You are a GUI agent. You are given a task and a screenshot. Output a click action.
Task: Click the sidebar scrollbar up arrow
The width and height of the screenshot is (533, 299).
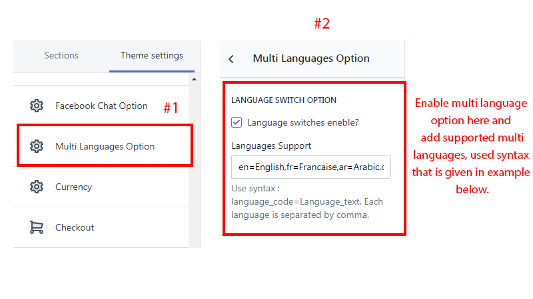click(x=194, y=80)
